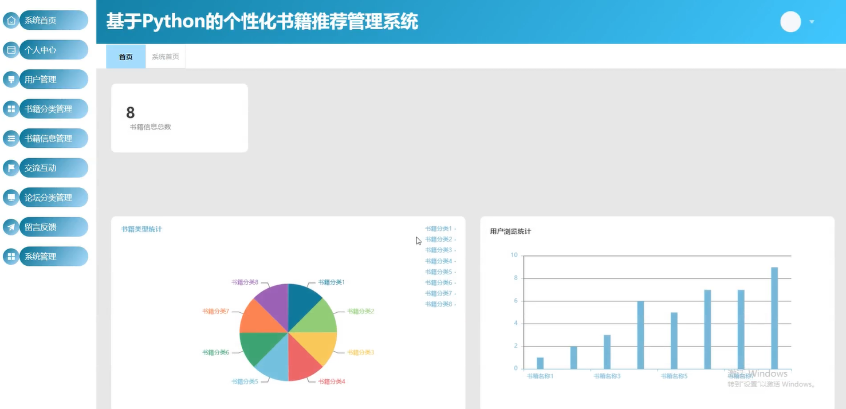Click the tallest bar with value 9
This screenshot has height=409, width=846.
tap(774, 318)
